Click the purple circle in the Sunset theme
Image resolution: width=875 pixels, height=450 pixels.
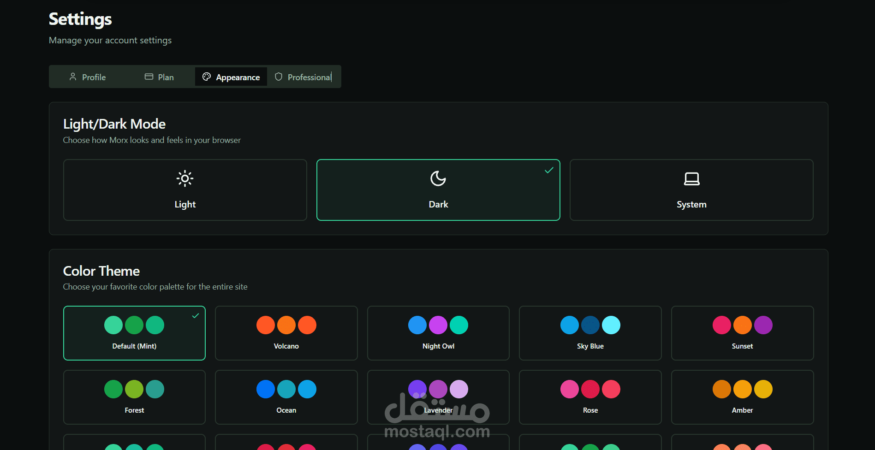coord(763,325)
